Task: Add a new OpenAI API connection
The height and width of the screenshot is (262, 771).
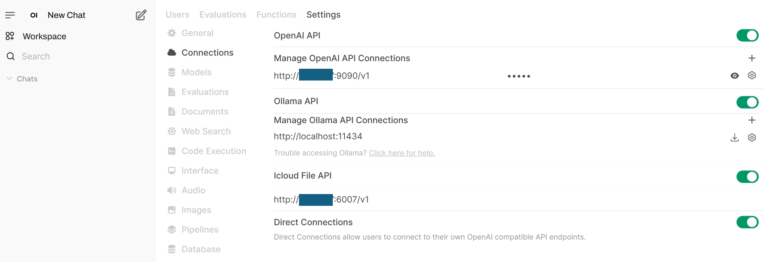Action: coord(751,58)
